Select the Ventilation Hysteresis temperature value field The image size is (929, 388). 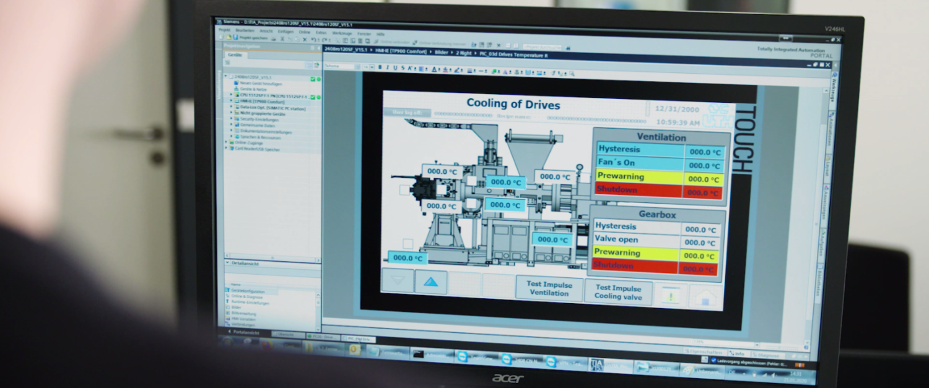tap(705, 152)
